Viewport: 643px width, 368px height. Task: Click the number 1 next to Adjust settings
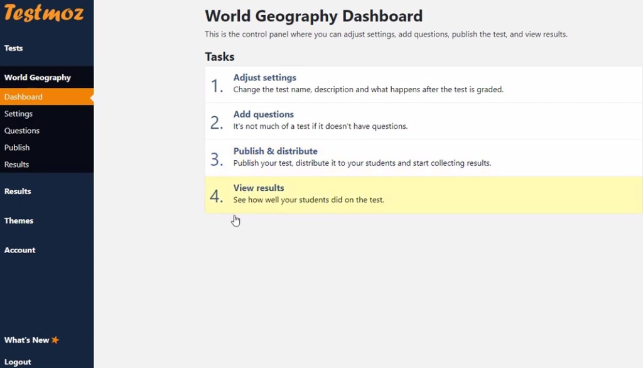point(217,86)
